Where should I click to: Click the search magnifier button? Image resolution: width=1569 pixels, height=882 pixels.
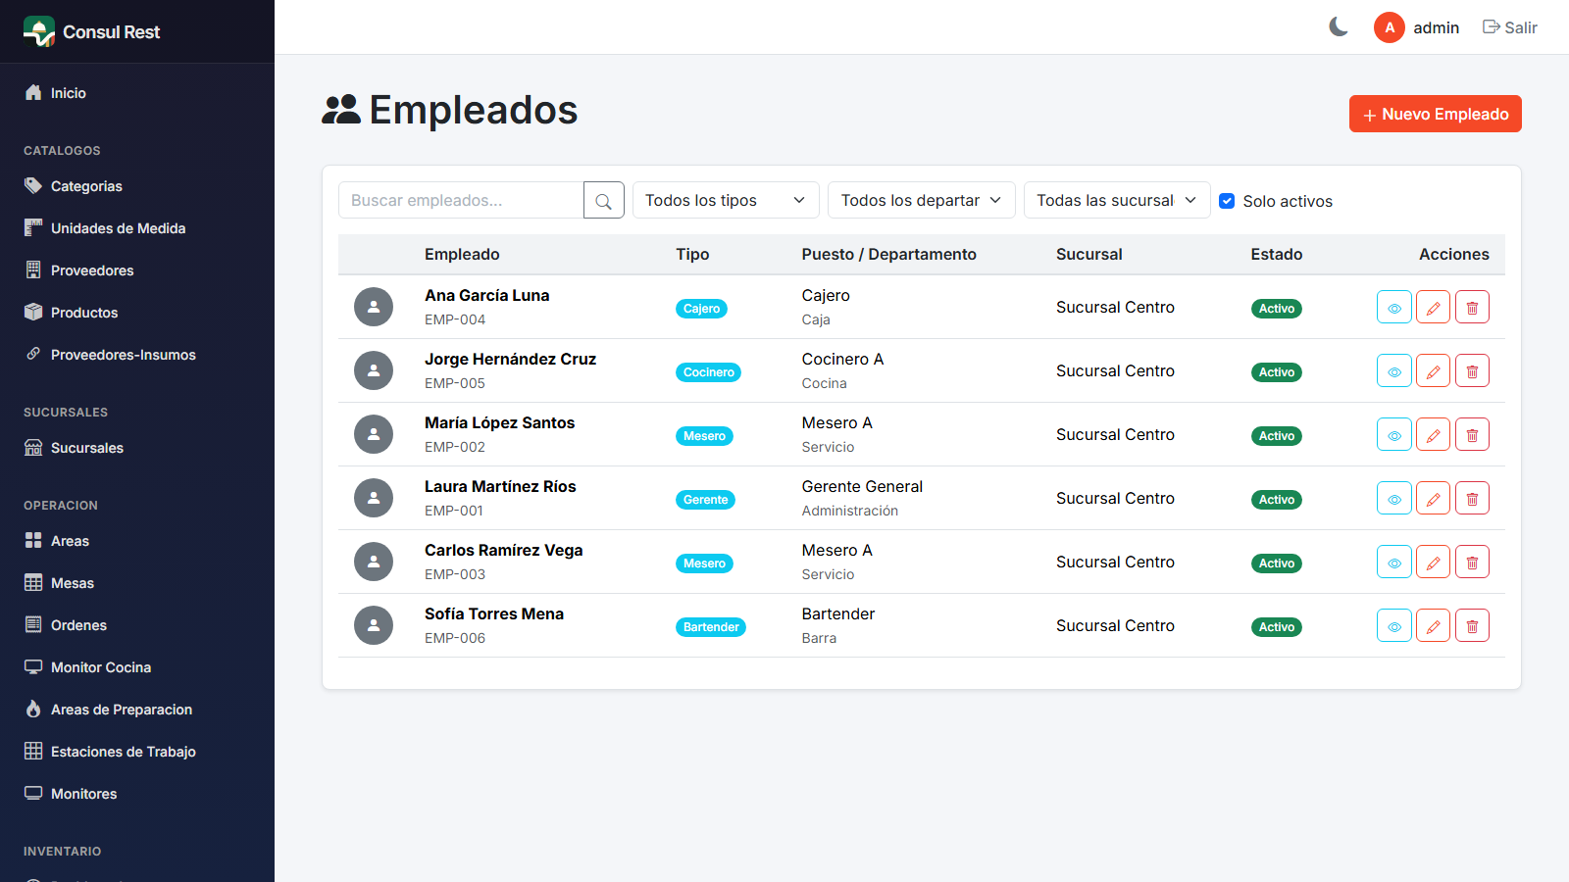click(604, 200)
